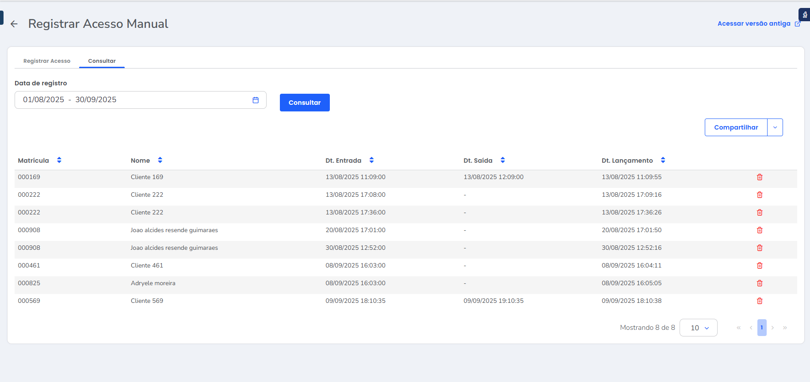Select the Consultar tab
Screen dimensions: 810x382
click(102, 61)
